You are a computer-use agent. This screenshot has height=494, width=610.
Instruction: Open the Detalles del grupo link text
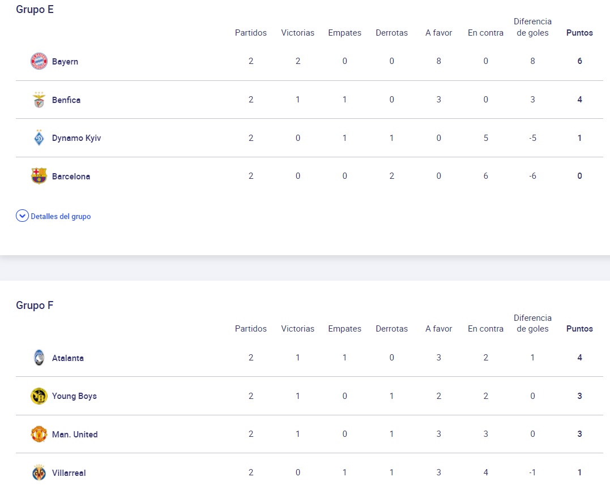[x=61, y=216]
